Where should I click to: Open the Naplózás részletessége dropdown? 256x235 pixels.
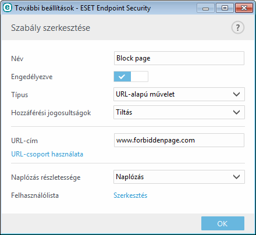[179, 177]
